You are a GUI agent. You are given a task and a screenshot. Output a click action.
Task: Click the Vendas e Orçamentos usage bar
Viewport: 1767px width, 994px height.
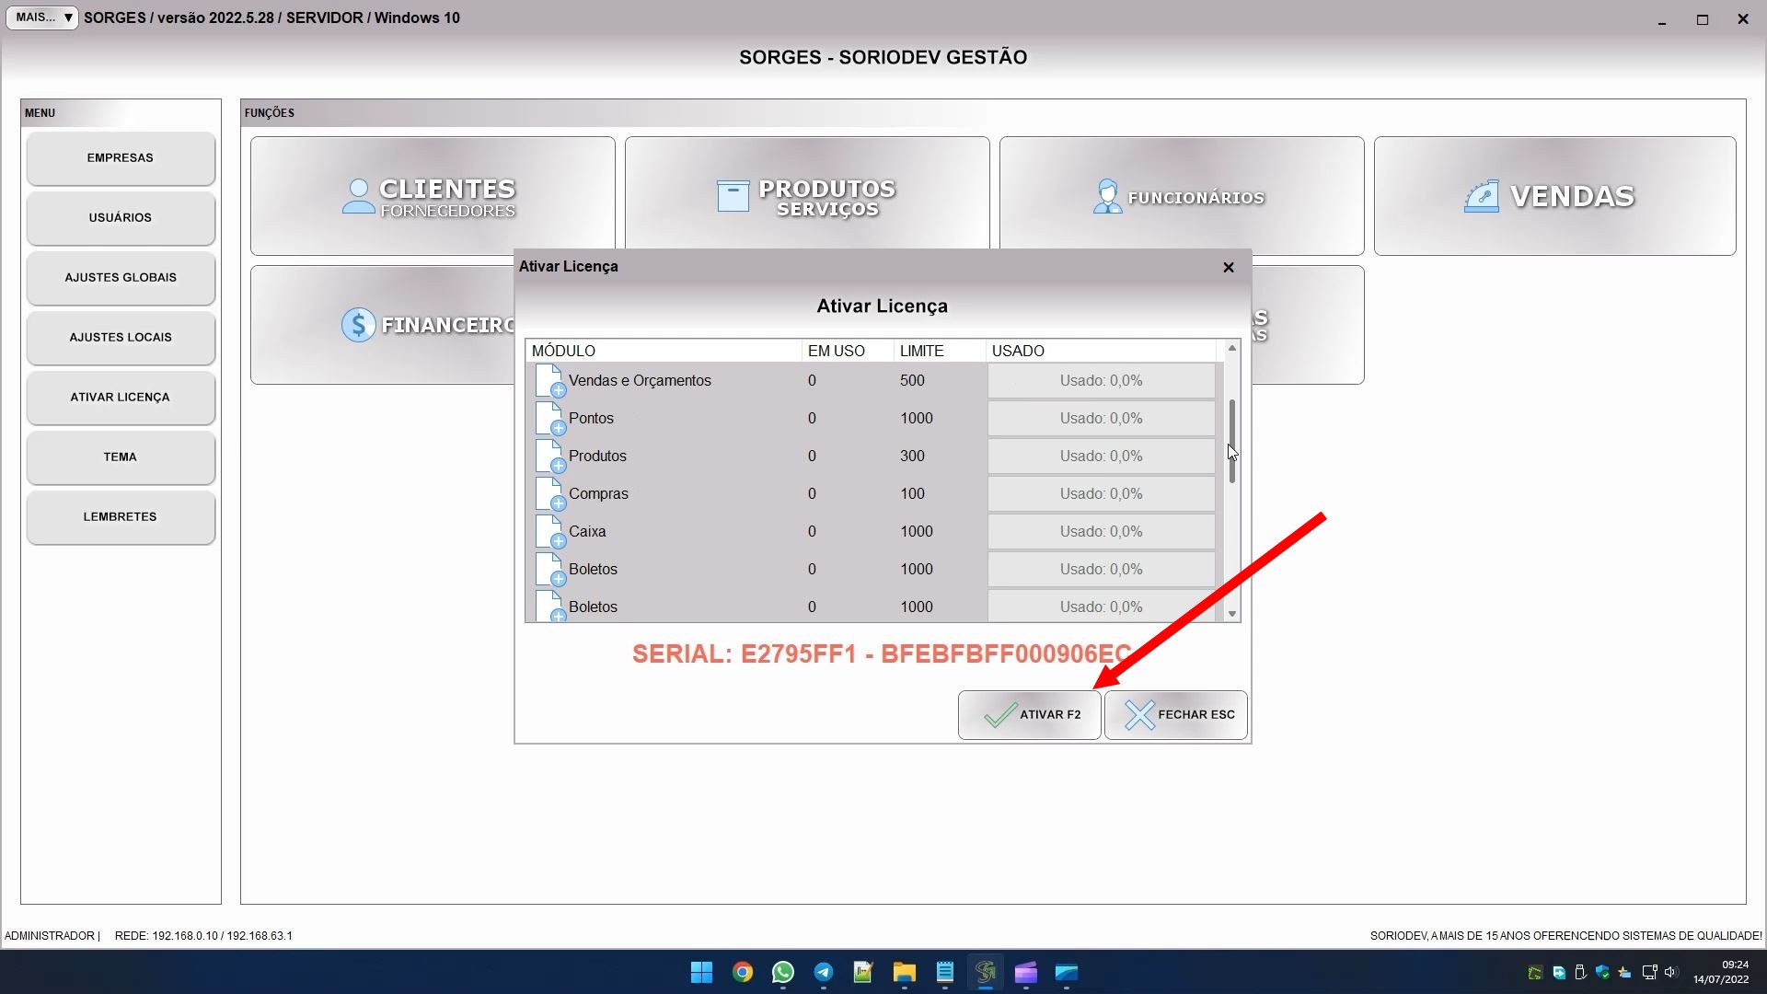1101,380
